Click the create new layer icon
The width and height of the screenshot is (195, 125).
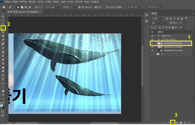185,122
